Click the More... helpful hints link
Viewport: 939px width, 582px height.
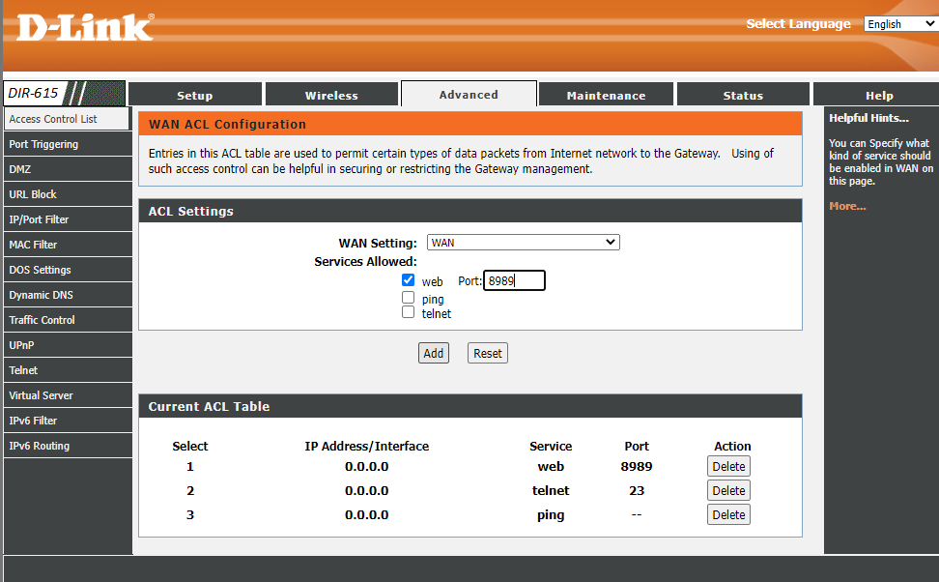point(847,206)
